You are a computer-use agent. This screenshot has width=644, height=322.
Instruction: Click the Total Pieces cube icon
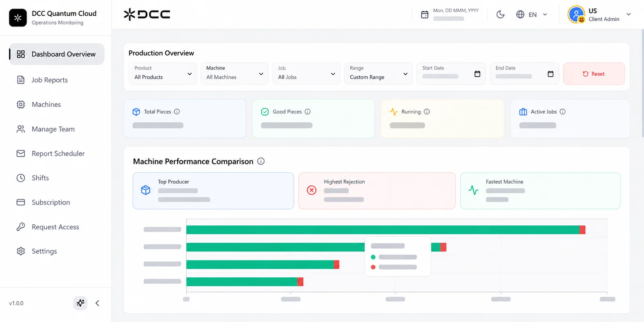136,112
